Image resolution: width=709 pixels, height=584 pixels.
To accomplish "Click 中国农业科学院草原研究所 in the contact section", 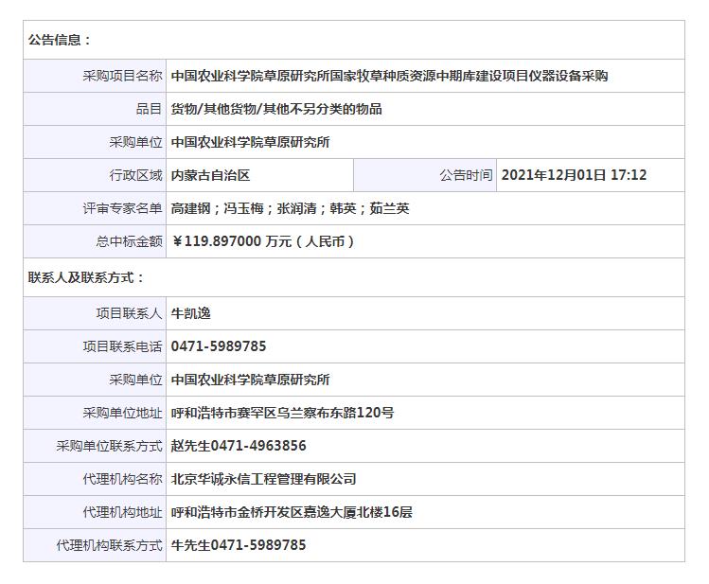I will (251, 380).
